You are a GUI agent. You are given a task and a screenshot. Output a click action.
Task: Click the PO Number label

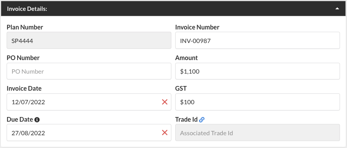point(23,58)
